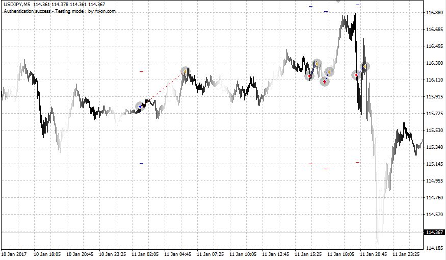The width and height of the screenshot is (446, 260).
Task: Click the 116.685 price axis label
Action: pyautogui.click(x=435, y=29)
